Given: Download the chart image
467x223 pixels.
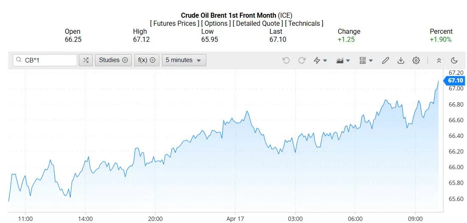Looking at the screenshot, I should pos(400,60).
